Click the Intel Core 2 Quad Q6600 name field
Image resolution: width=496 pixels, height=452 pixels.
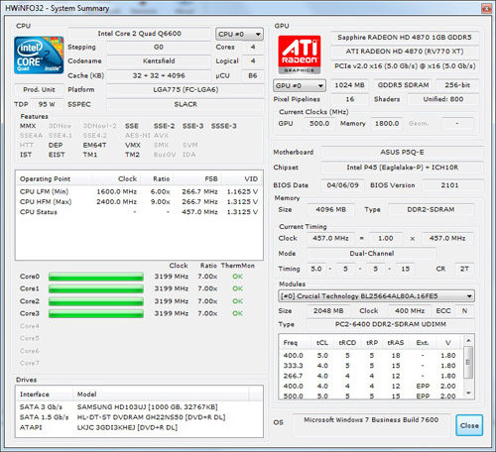pos(139,34)
